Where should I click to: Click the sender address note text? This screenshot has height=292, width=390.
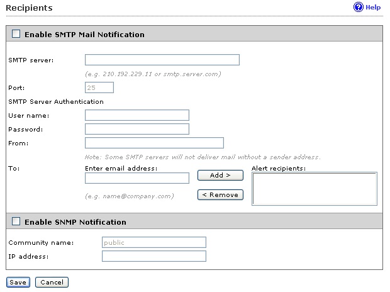[203, 157]
